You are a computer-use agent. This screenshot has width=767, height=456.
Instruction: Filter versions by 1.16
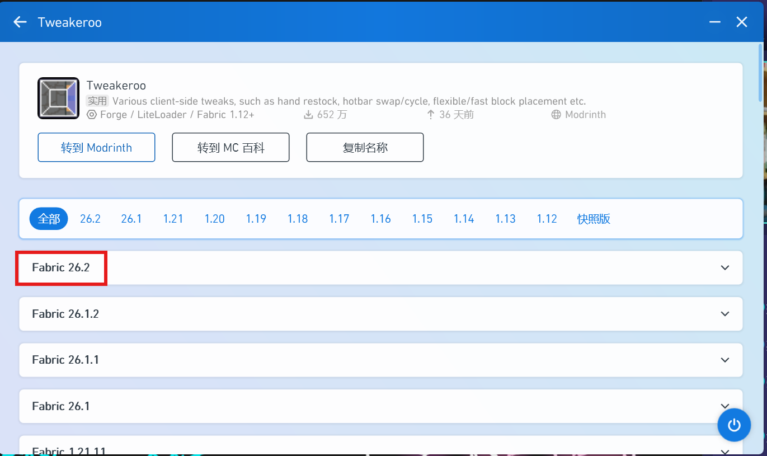(380, 219)
